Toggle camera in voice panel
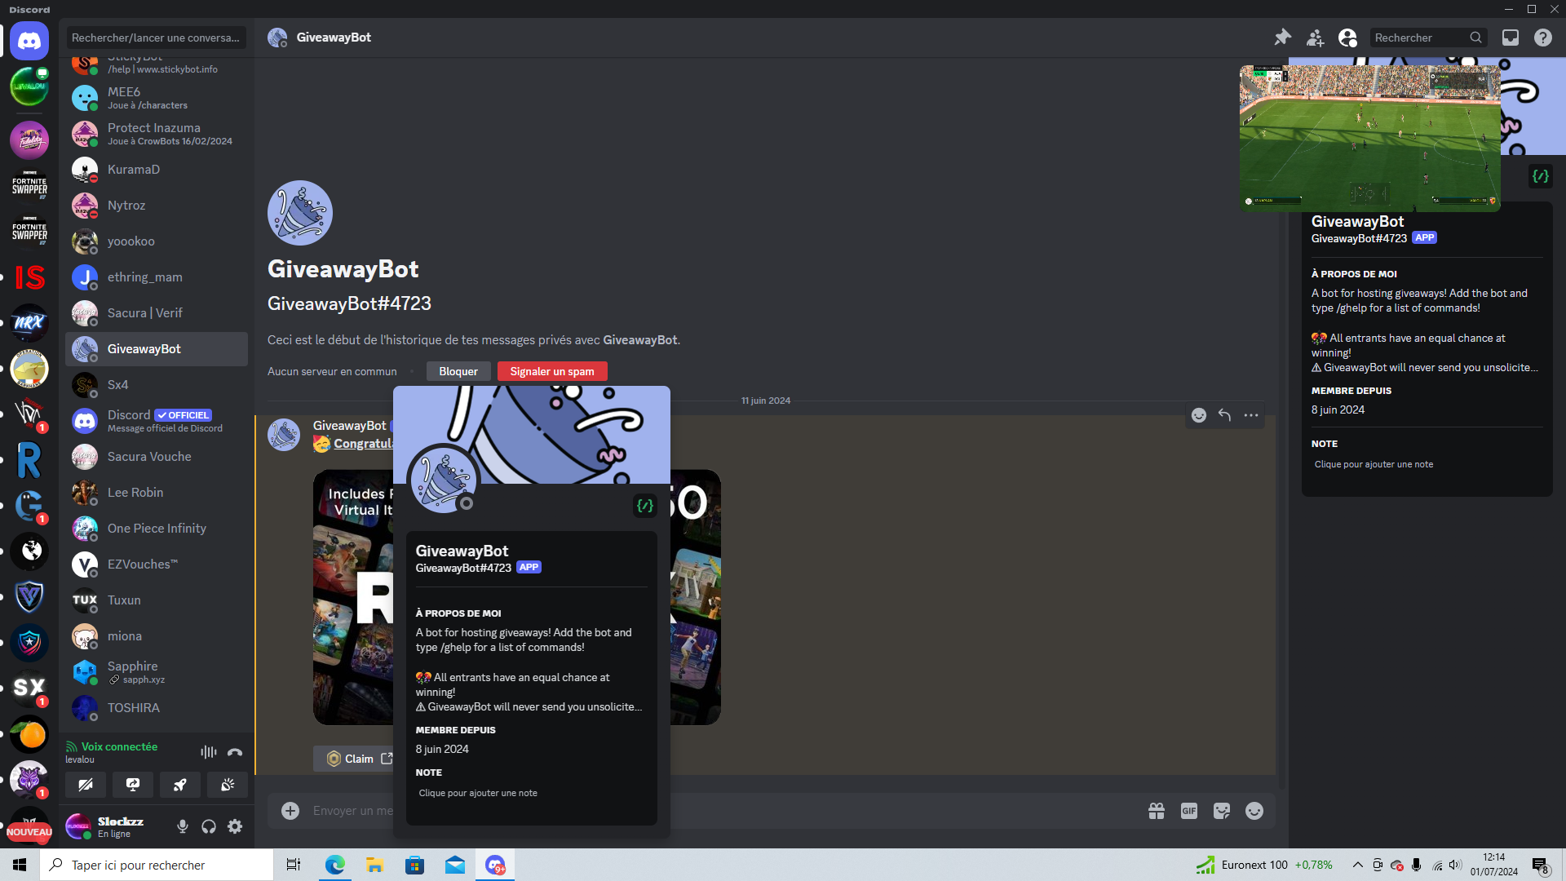The width and height of the screenshot is (1566, 881). coord(86,785)
